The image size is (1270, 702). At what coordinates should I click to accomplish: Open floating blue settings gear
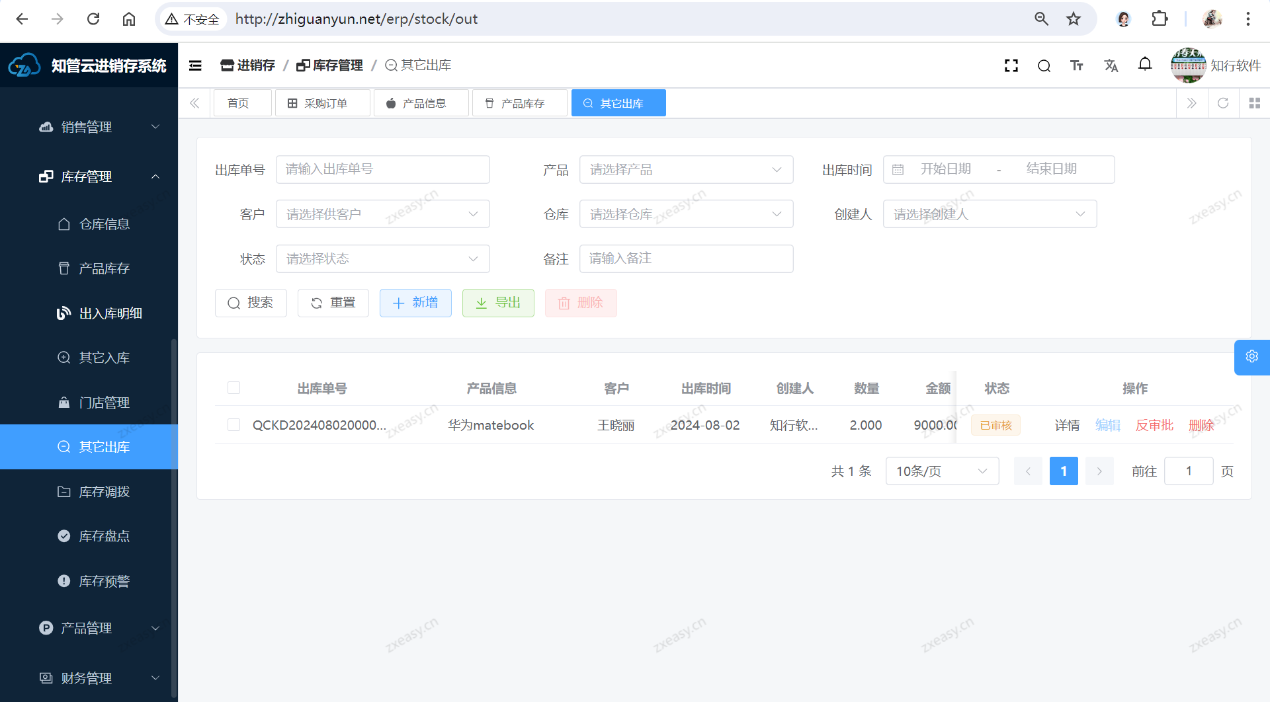pos(1251,357)
